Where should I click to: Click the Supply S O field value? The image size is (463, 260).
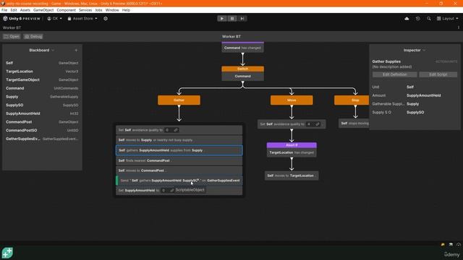point(415,113)
